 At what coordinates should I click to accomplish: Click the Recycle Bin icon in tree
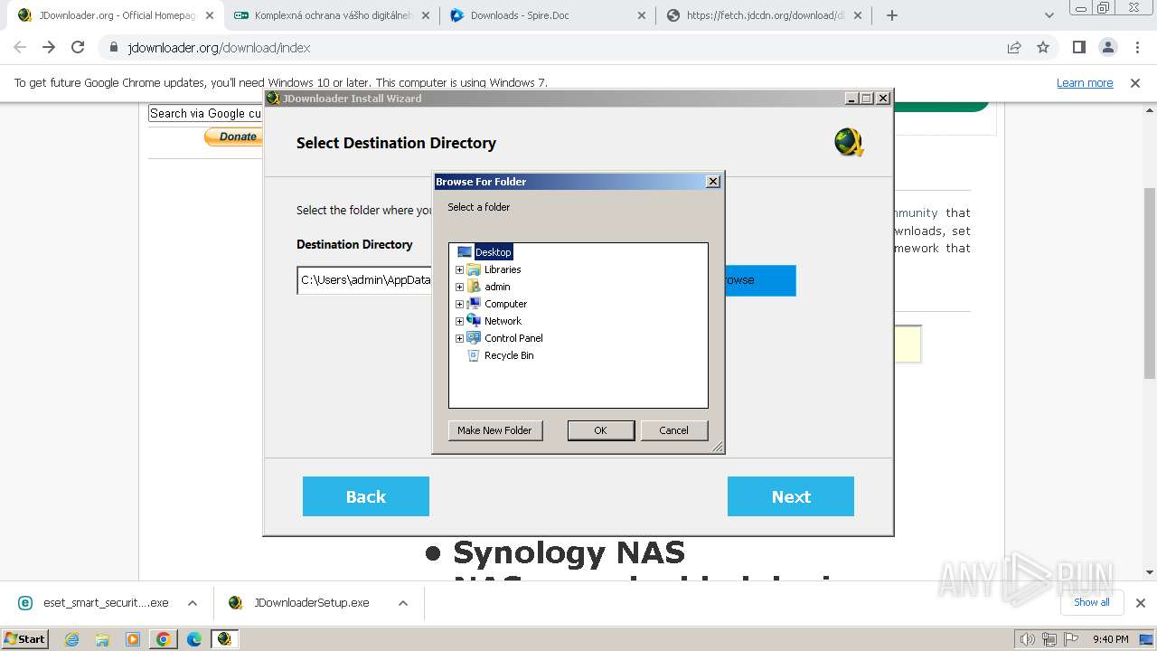pos(474,355)
